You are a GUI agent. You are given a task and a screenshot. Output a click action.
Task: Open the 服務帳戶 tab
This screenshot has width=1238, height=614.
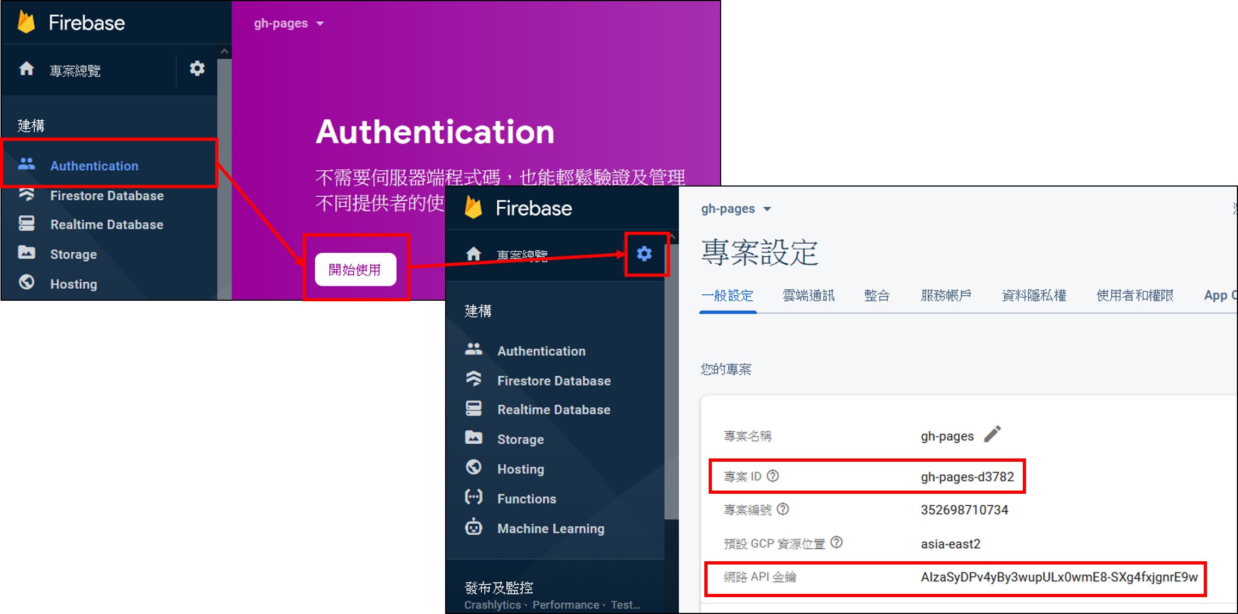coord(946,295)
